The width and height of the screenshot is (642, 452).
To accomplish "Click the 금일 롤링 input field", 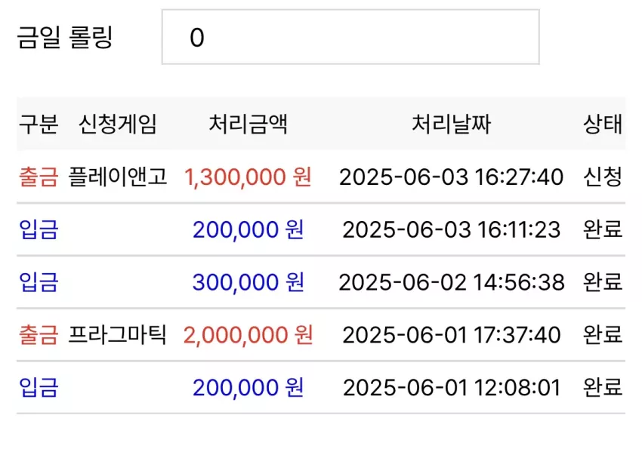I will [350, 37].
